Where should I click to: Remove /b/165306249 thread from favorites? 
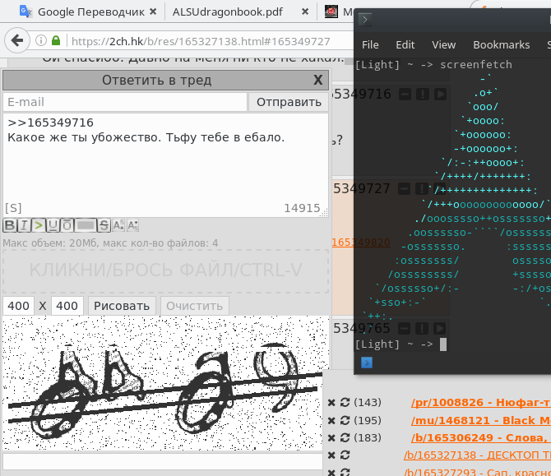tap(331, 437)
